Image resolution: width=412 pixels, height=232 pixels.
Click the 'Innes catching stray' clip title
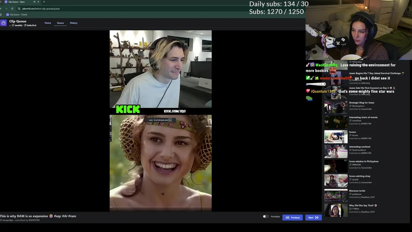[x=360, y=176]
